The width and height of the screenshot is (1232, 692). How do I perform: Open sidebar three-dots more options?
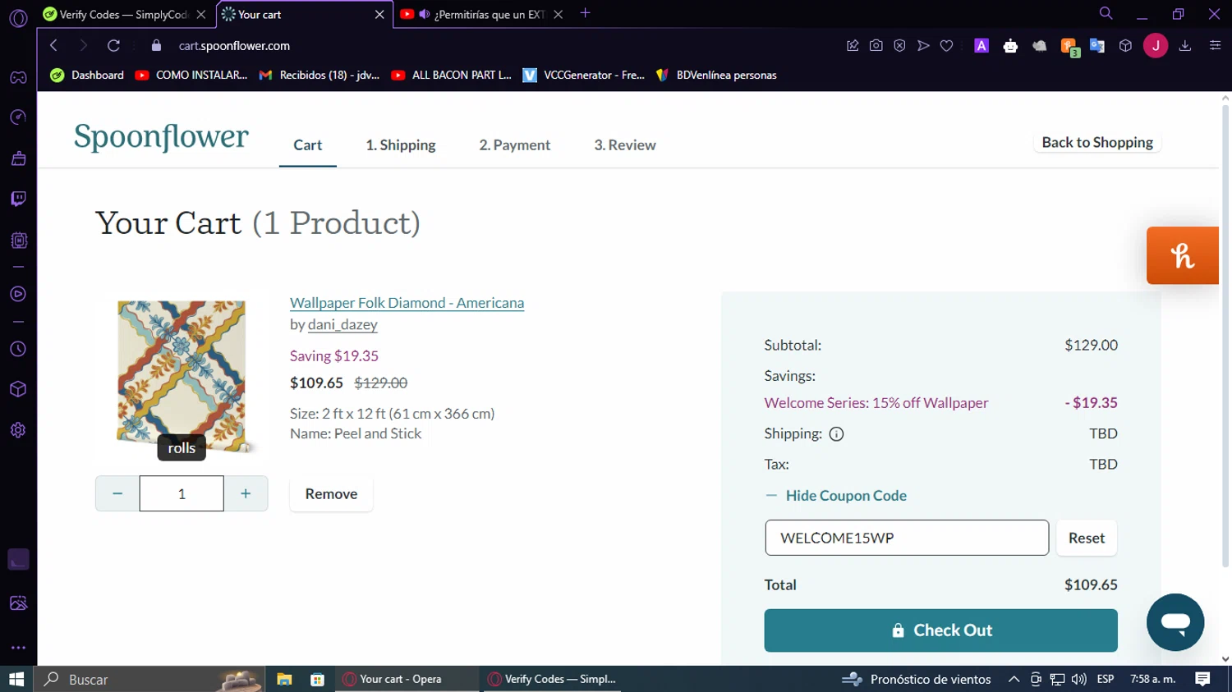pyautogui.click(x=18, y=648)
